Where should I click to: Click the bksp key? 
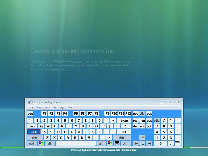pyautogui.click(x=124, y=120)
